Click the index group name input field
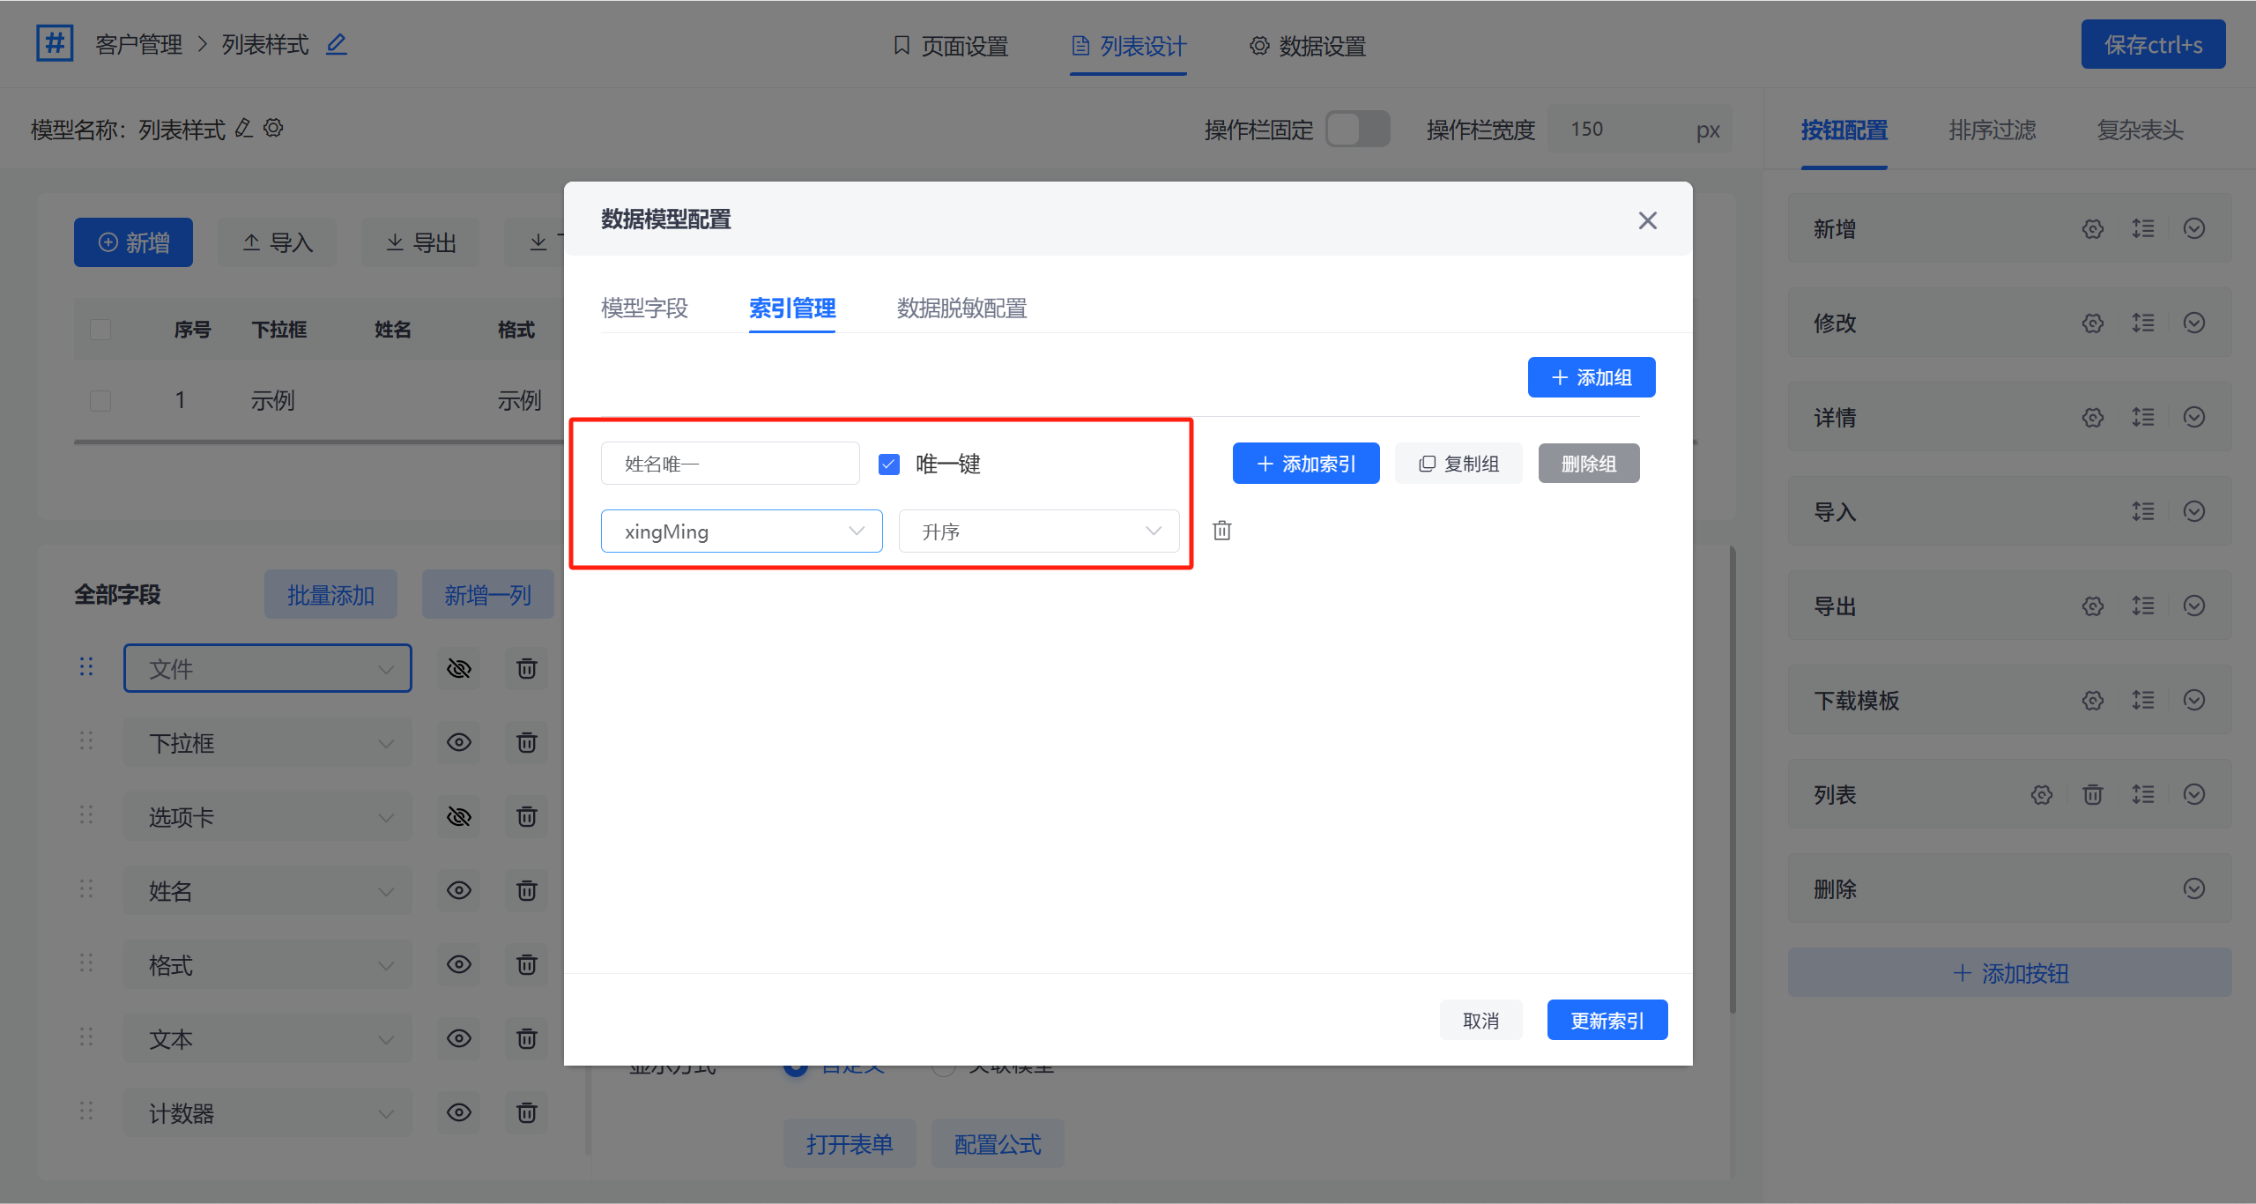 (x=730, y=465)
